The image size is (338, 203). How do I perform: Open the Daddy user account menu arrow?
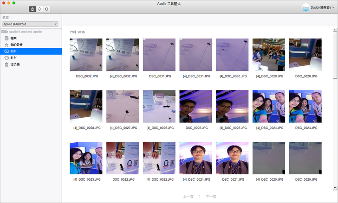pyautogui.click(x=333, y=8)
